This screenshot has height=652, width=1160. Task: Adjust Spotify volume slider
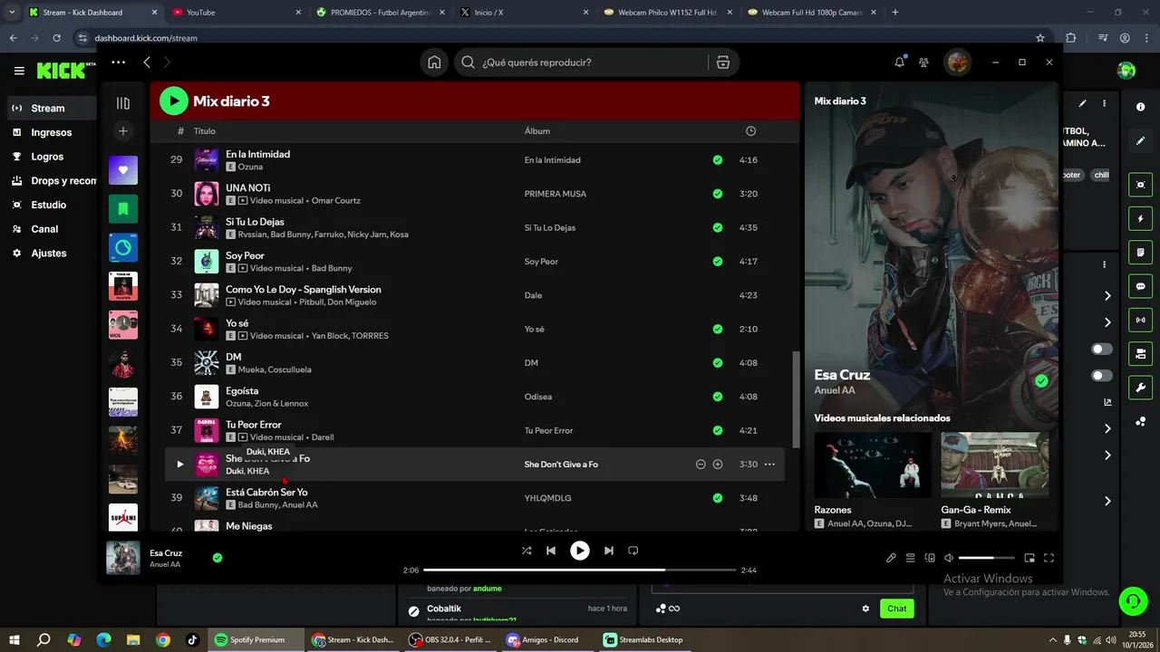point(988,558)
